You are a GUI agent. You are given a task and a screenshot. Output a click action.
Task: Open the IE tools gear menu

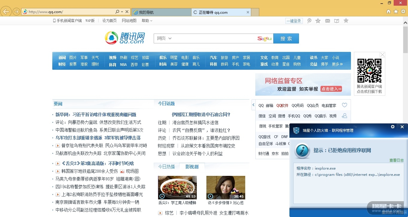(403, 12)
